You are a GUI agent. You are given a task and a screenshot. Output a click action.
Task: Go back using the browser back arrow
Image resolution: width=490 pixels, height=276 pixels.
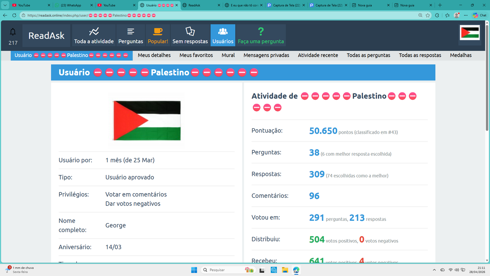click(x=5, y=15)
